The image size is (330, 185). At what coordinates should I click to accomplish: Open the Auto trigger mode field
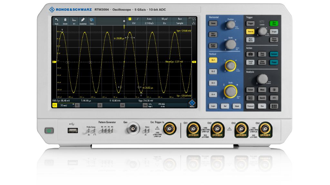149,19
